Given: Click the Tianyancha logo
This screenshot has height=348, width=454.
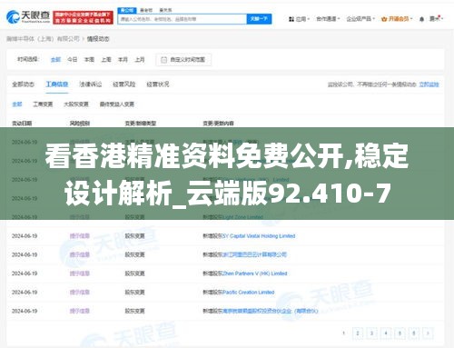Looking at the screenshot, I should point(28,17).
